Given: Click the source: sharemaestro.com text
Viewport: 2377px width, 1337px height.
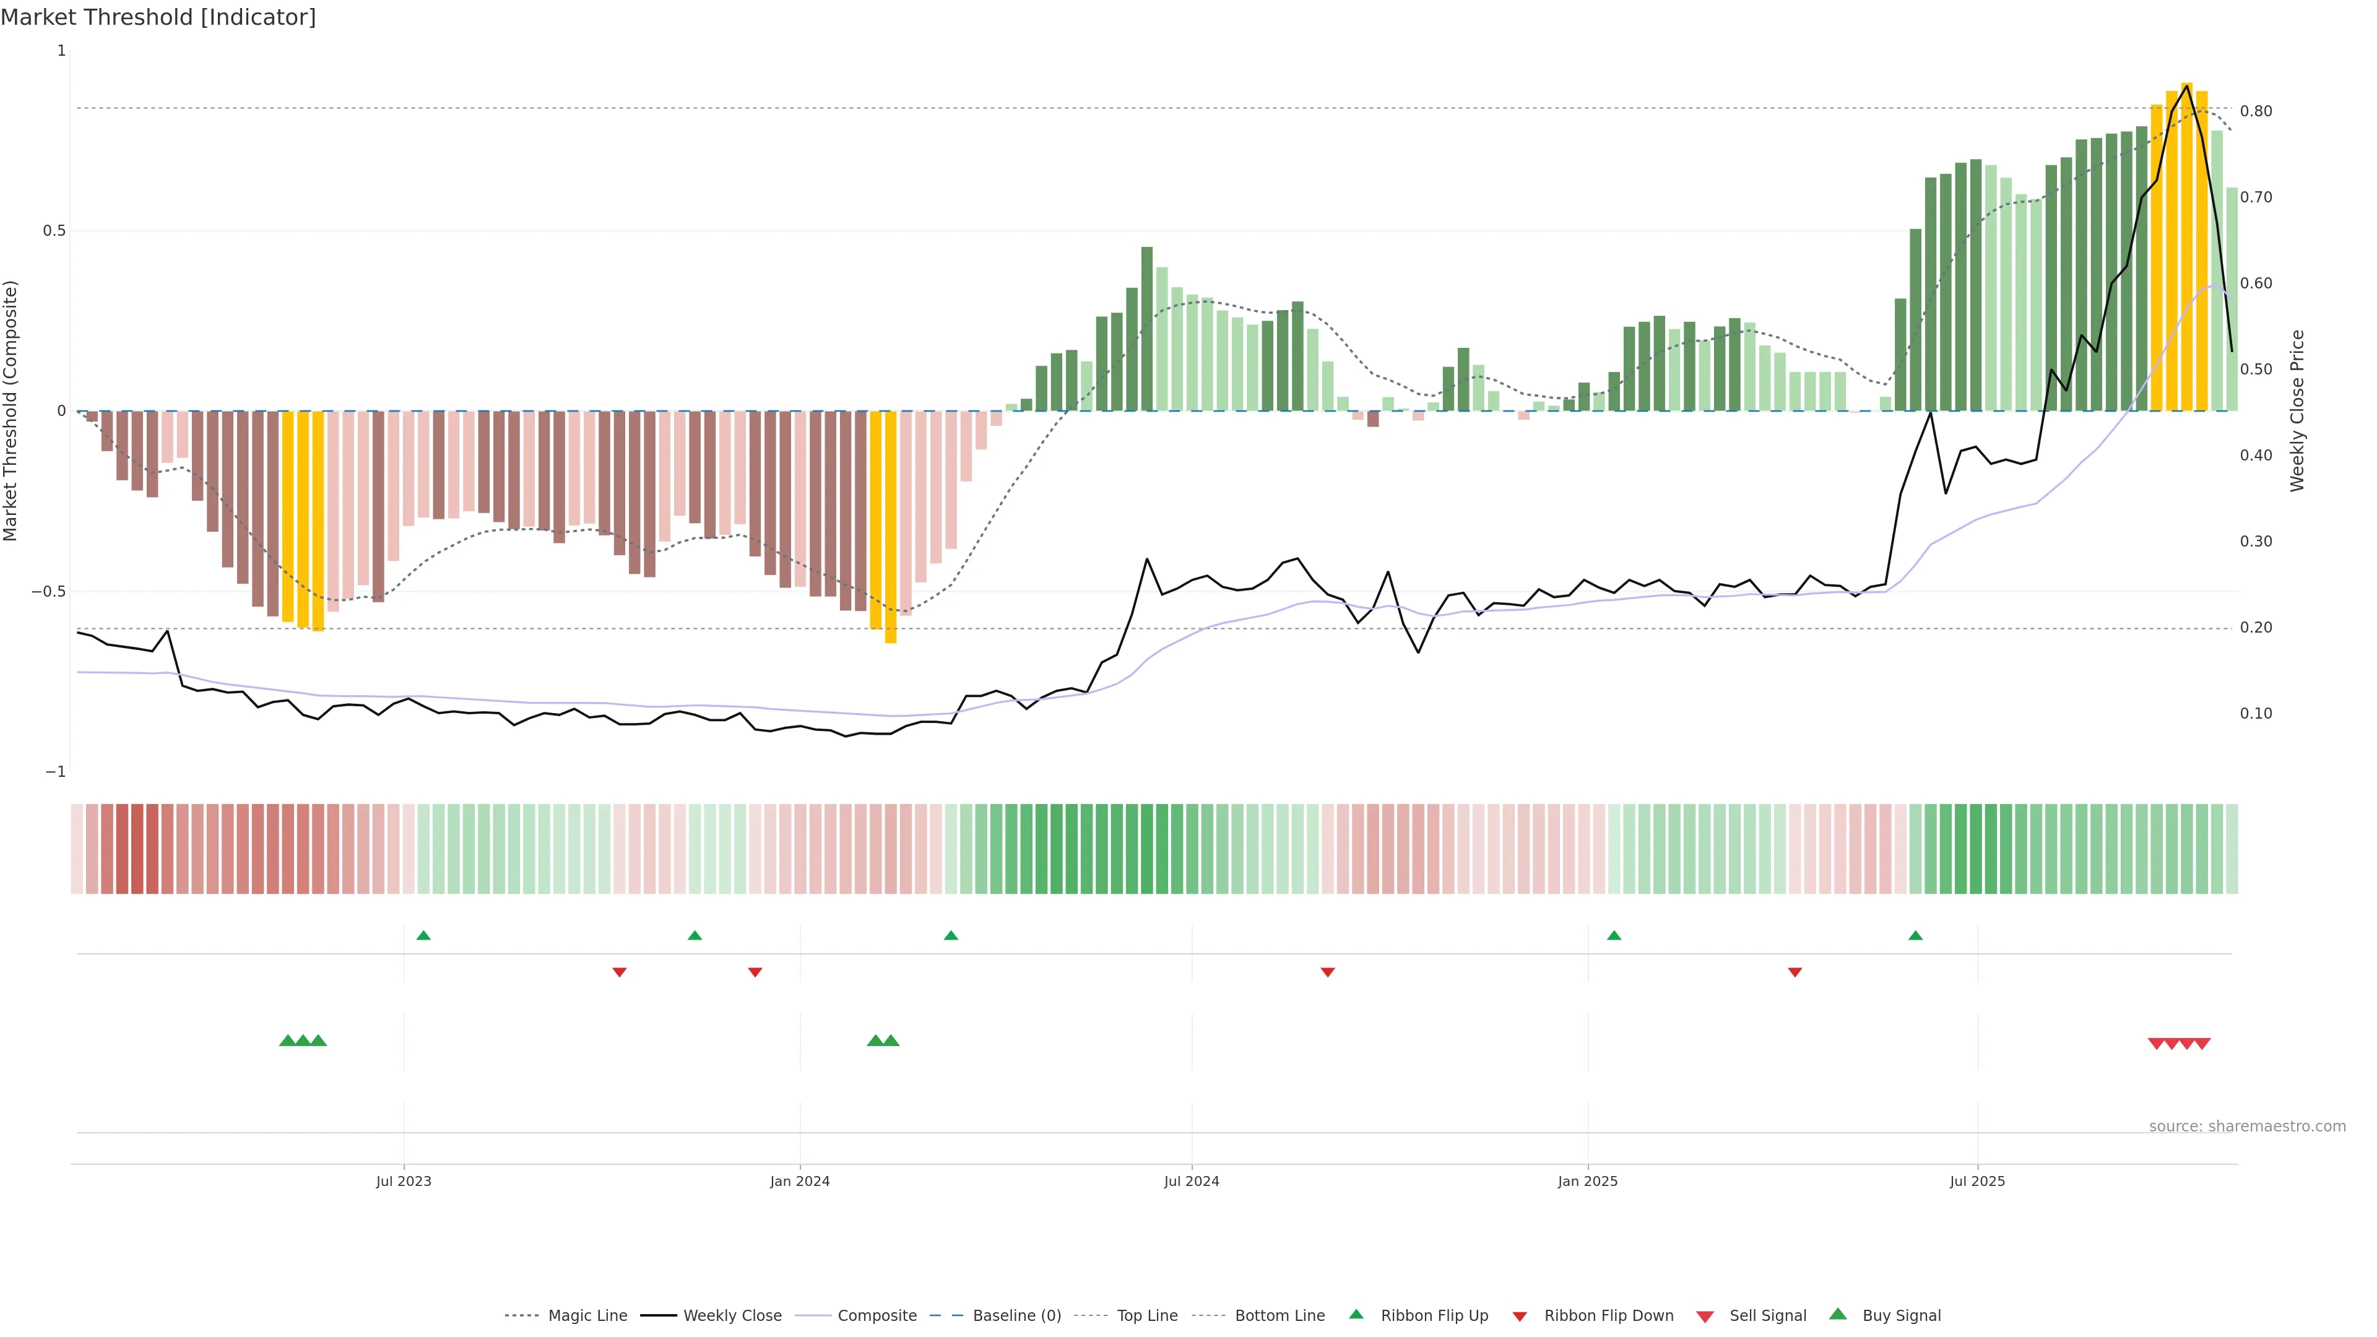Looking at the screenshot, I should tap(2247, 1126).
